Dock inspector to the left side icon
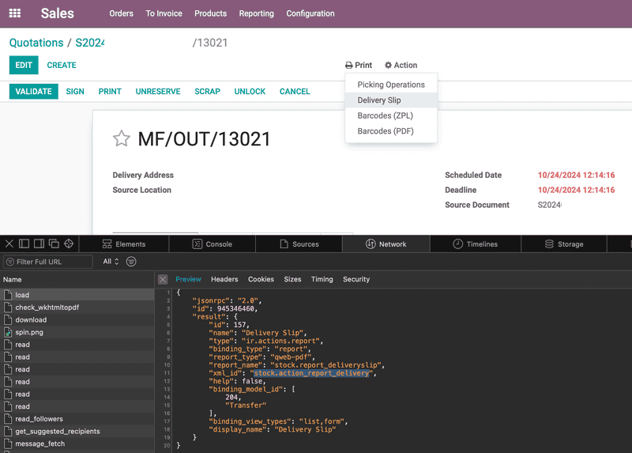632x453 pixels. click(24, 243)
